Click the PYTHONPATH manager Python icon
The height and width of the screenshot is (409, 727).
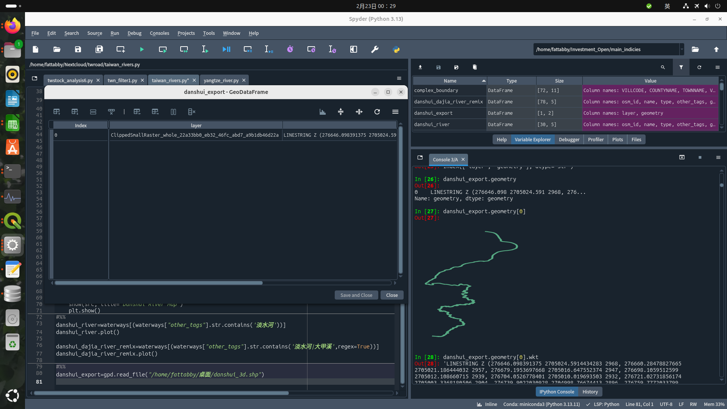396,50
